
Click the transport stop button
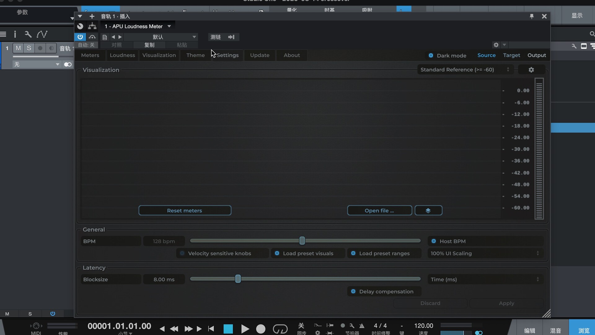(228, 329)
